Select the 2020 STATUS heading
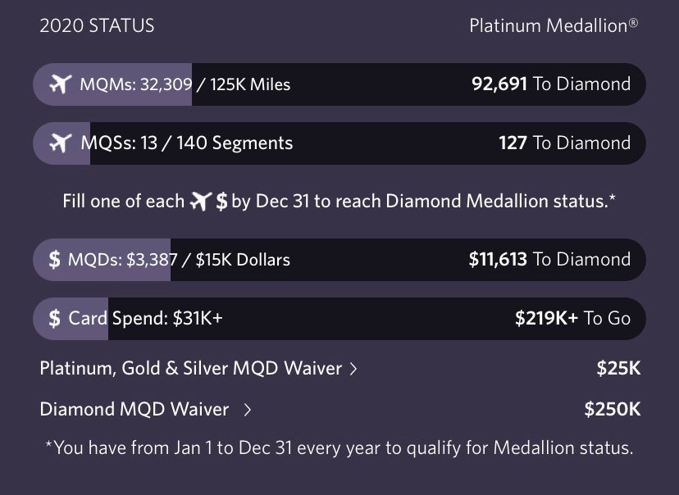Viewport: 679px width, 495px height. click(97, 26)
